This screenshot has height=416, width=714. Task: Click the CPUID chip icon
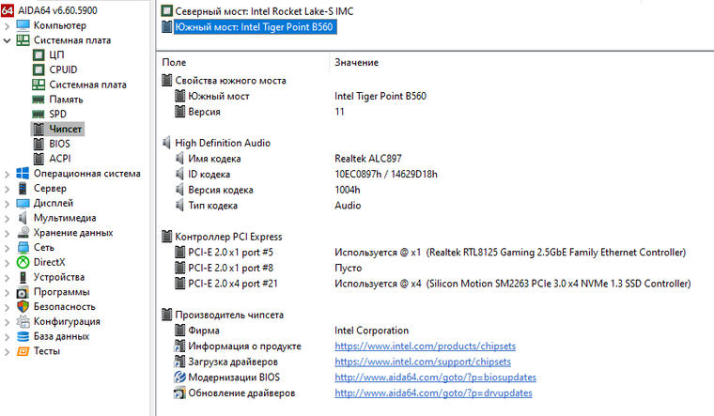tap(39, 69)
